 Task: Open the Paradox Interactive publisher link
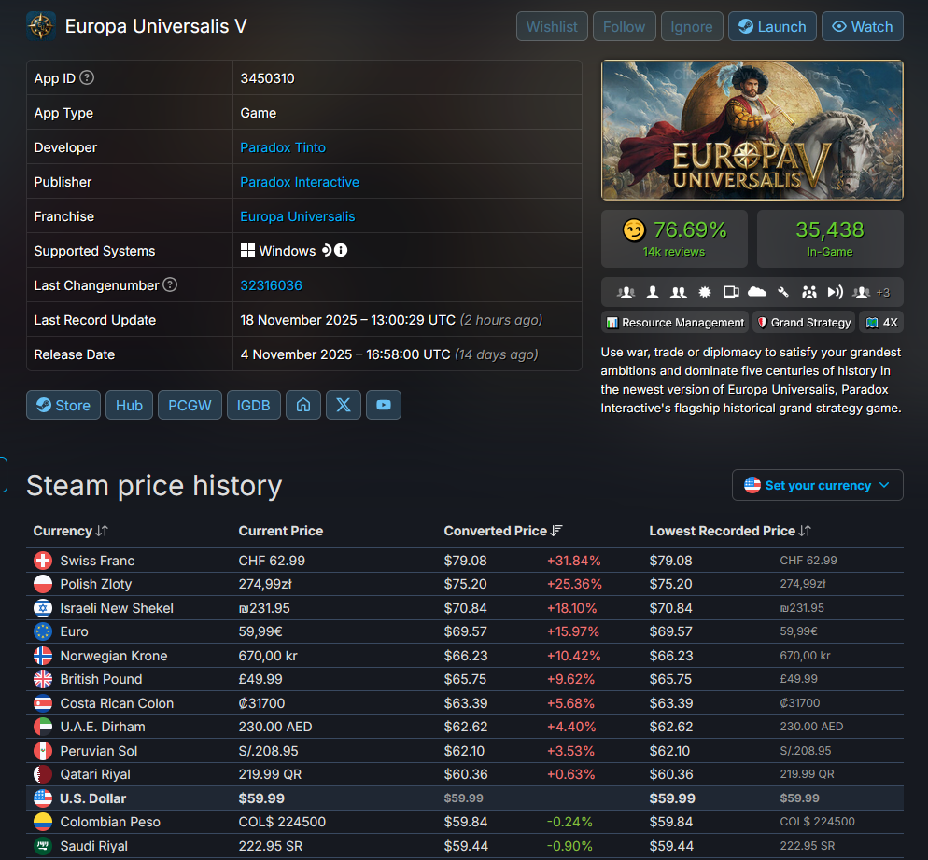coord(299,182)
